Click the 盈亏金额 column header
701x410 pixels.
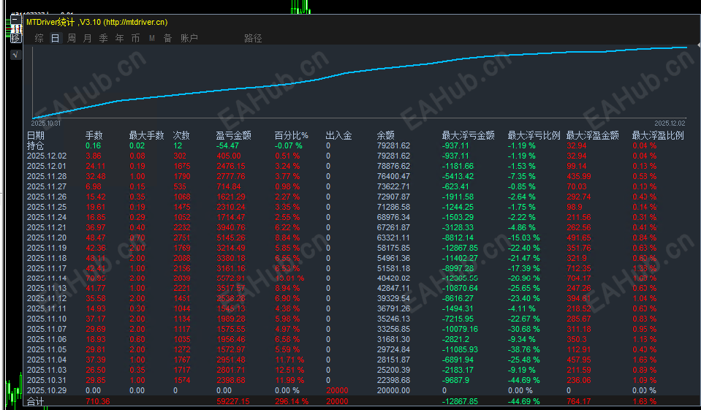[x=234, y=135]
